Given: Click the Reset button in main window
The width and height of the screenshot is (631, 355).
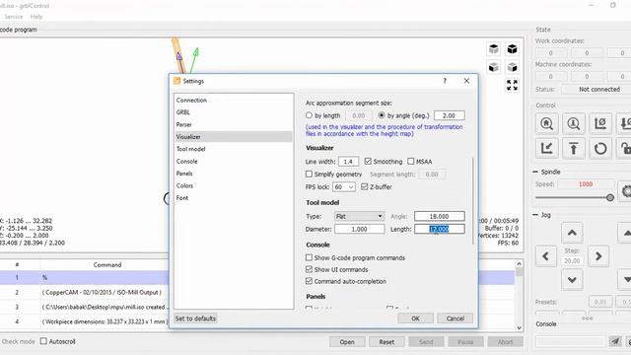Looking at the screenshot, I should click(x=386, y=342).
